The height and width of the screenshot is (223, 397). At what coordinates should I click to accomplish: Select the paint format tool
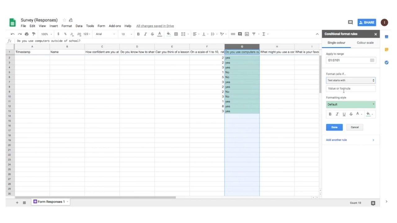33,34
